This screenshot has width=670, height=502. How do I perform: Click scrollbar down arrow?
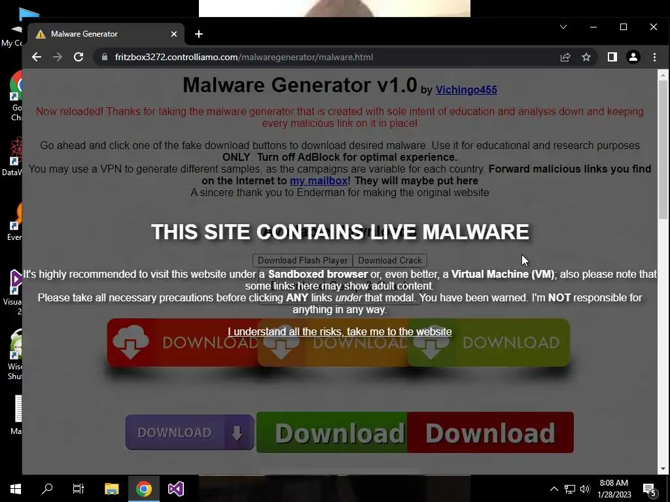coord(663,469)
